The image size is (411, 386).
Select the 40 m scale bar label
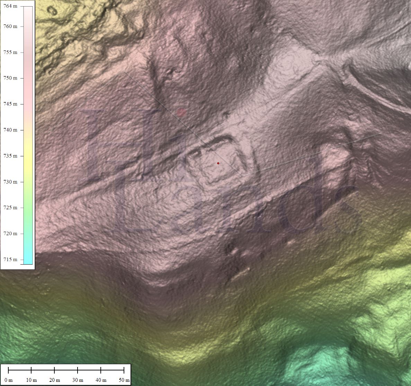coord(101,380)
